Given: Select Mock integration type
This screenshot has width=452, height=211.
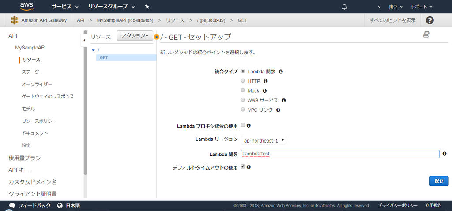Looking at the screenshot, I should 243,90.
